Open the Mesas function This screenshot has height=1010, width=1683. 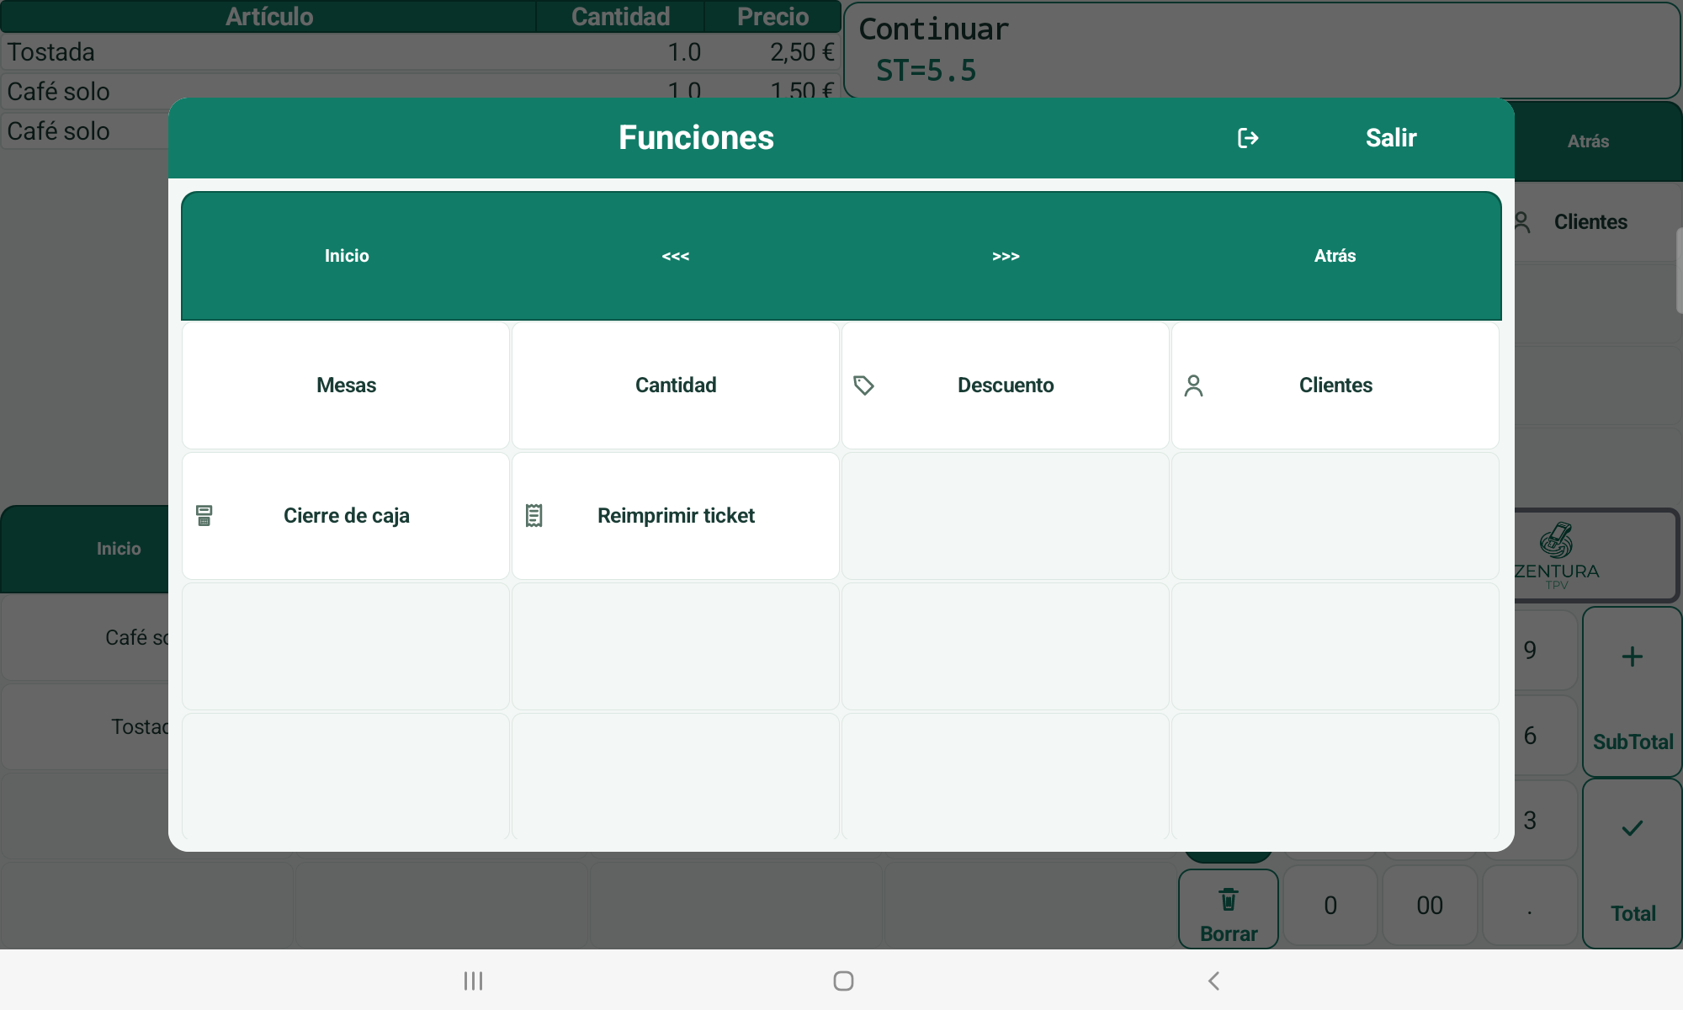pyautogui.click(x=346, y=385)
